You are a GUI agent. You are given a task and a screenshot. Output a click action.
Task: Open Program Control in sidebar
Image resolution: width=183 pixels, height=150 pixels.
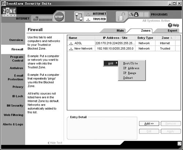(17, 59)
